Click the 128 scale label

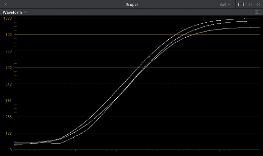pyautogui.click(x=7, y=133)
